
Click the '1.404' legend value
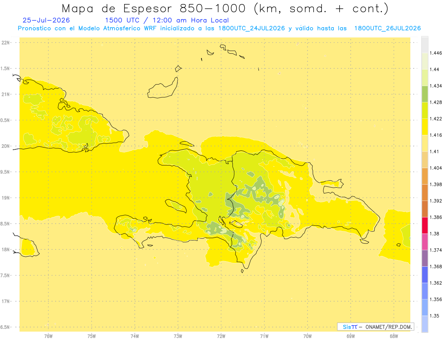point(435,168)
